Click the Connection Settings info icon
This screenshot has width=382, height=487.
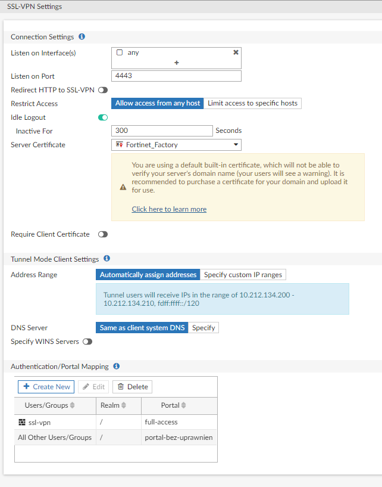pos(82,37)
